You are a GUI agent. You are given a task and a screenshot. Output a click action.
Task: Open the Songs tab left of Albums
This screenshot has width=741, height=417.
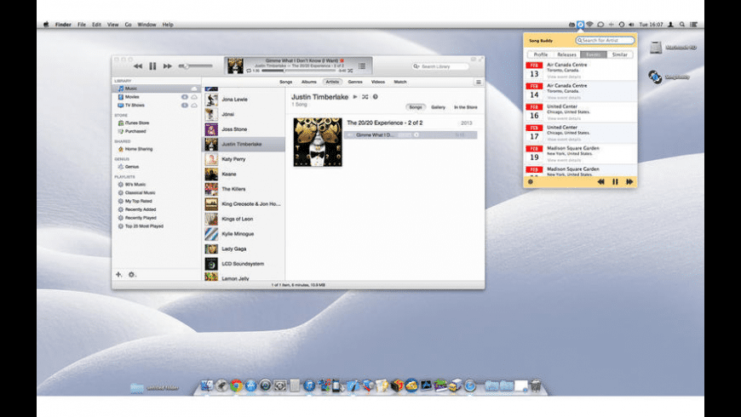(x=285, y=82)
